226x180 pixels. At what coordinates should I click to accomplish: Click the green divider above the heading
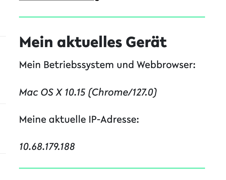pyautogui.click(x=112, y=17)
